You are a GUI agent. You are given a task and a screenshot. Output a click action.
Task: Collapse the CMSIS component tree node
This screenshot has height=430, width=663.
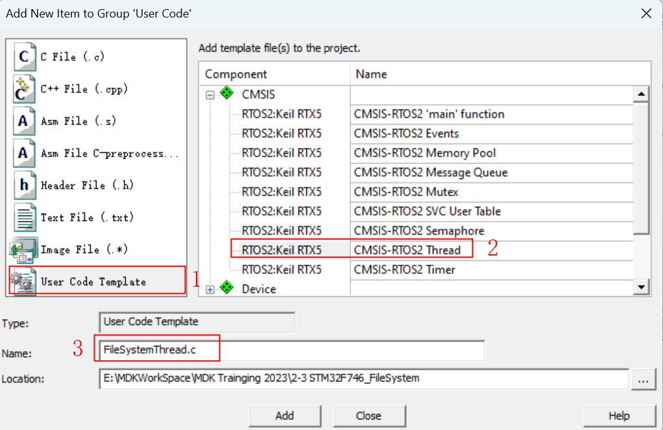pos(210,95)
